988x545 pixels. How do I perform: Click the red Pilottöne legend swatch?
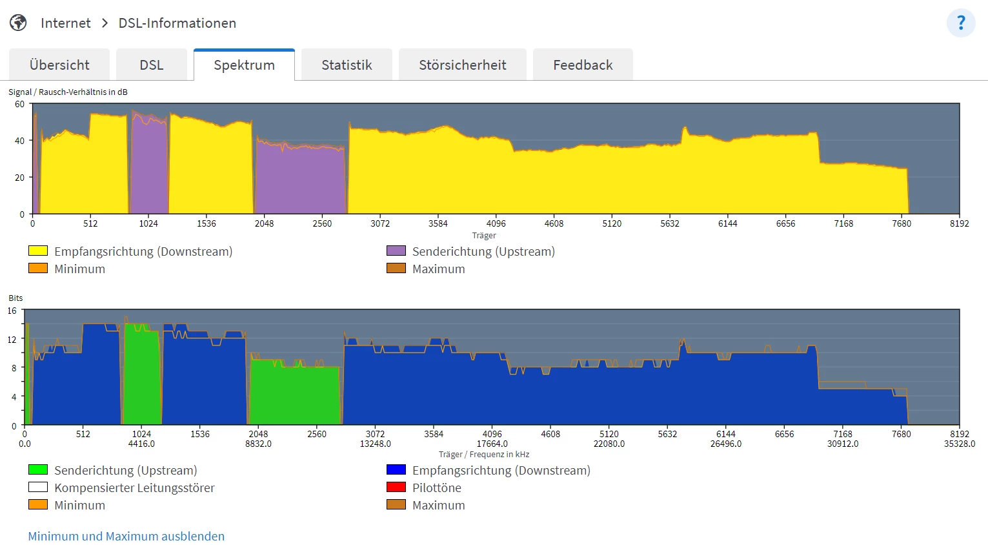[396, 487]
